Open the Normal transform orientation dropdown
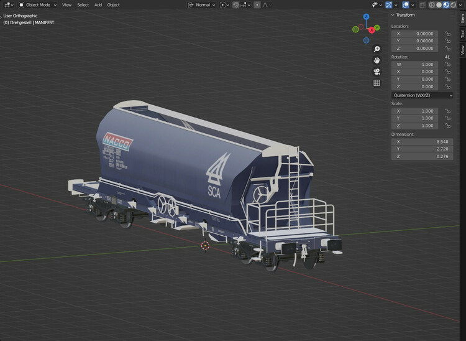Screen dimensions: 466x341 click(201, 5)
